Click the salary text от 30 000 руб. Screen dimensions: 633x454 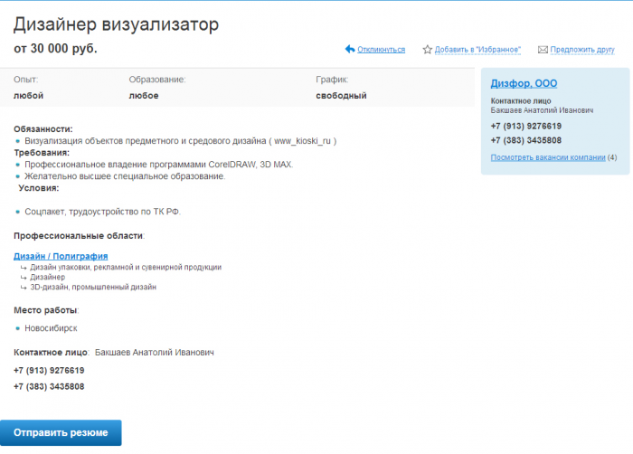[x=55, y=49]
